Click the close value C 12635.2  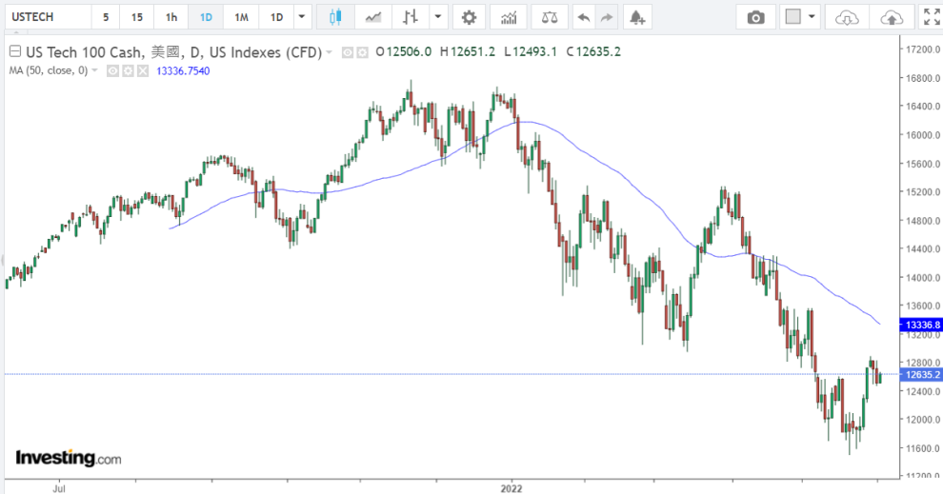(x=593, y=51)
